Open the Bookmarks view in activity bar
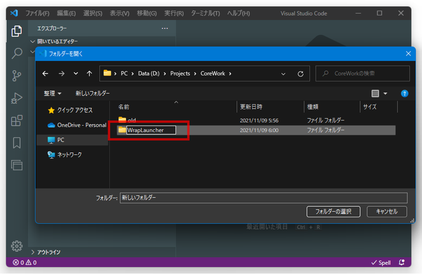 [17, 143]
